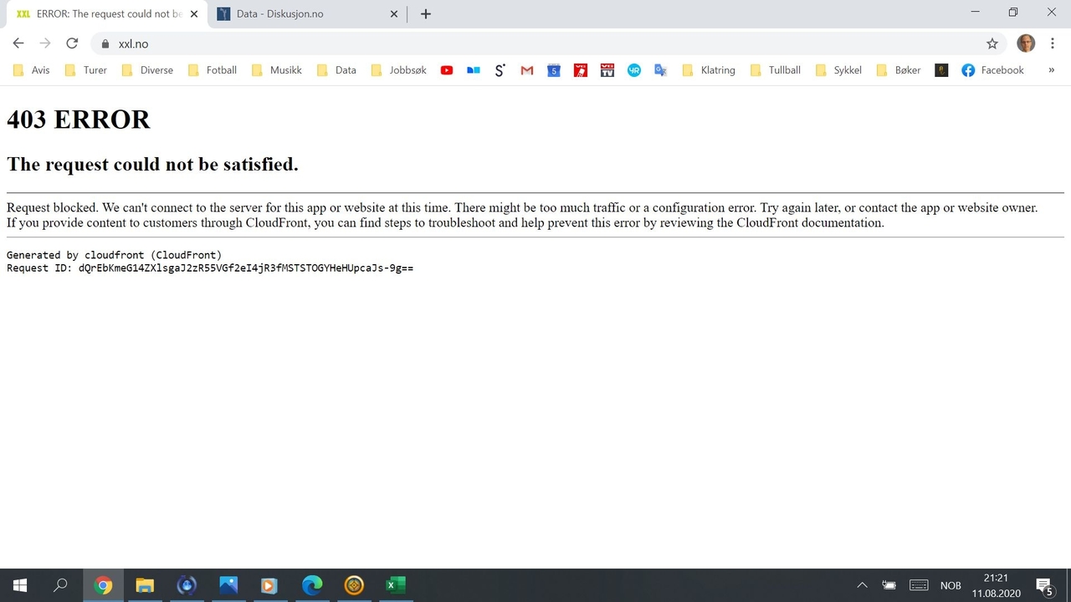The width and height of the screenshot is (1071, 602).
Task: Expand the Musikk bookmark folder
Action: [277, 70]
